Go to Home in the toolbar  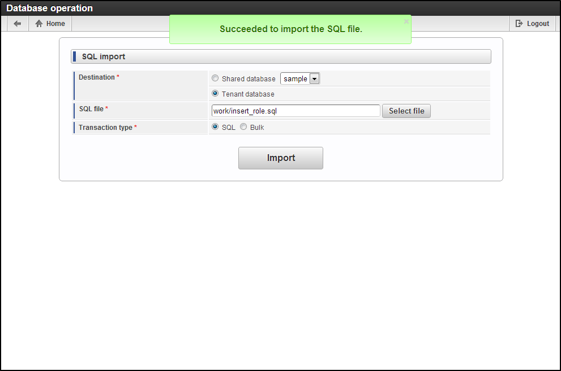pyautogui.click(x=50, y=24)
